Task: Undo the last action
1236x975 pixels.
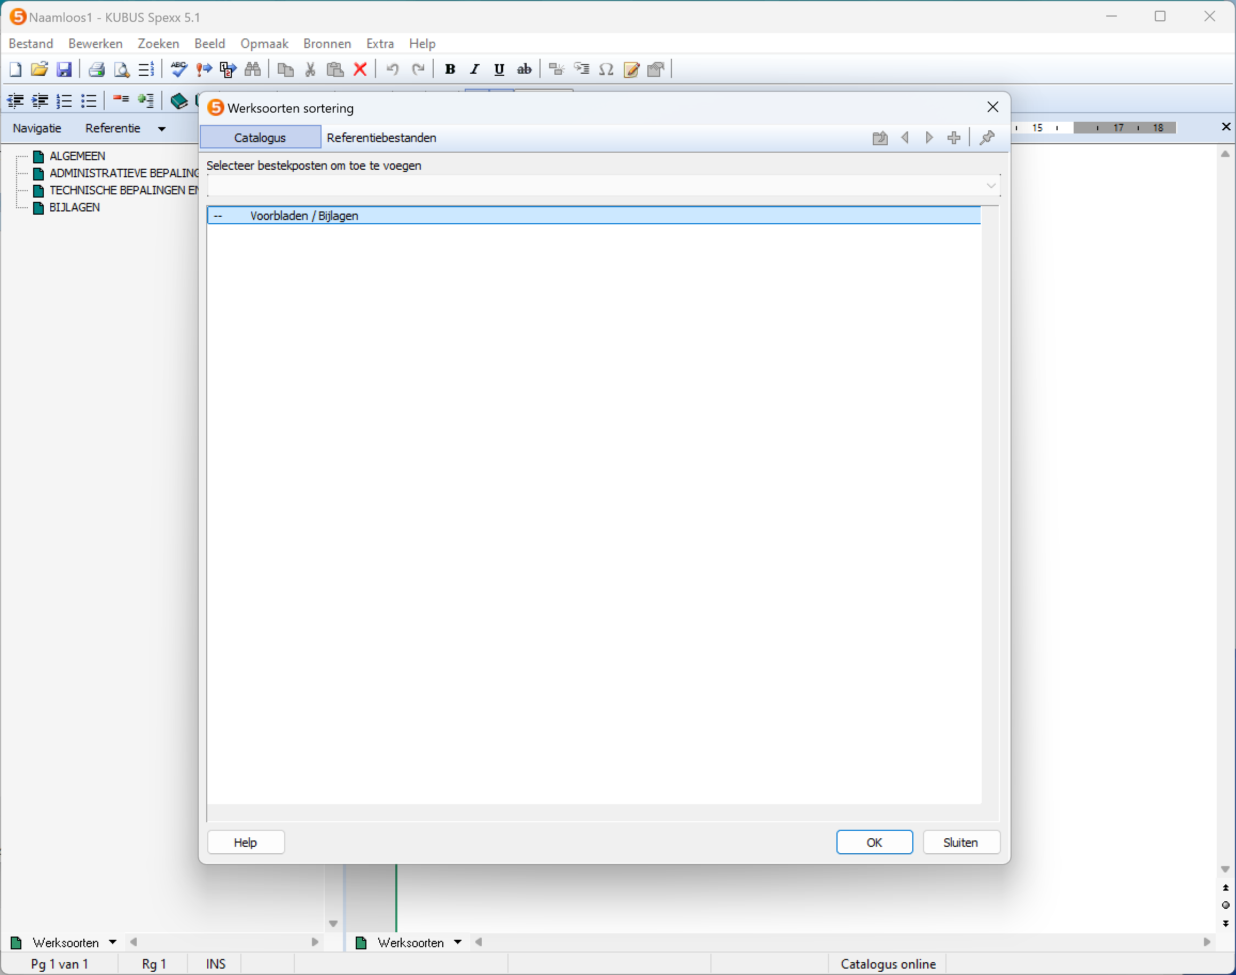Action: click(393, 69)
